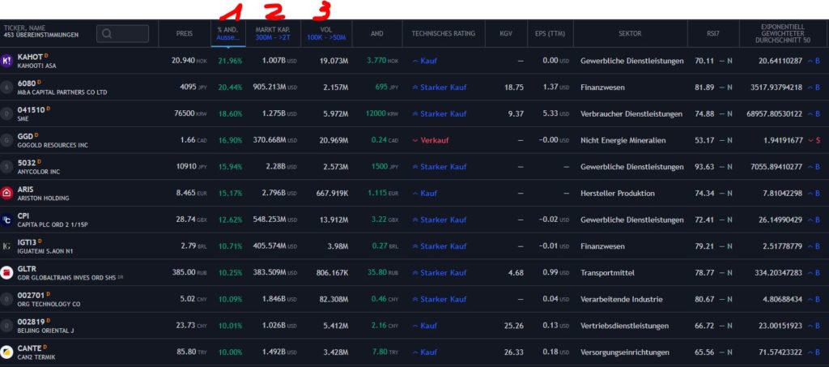The image size is (829, 367).
Task: Click the 68957.80530122 EMA value
Action: [x=775, y=113]
